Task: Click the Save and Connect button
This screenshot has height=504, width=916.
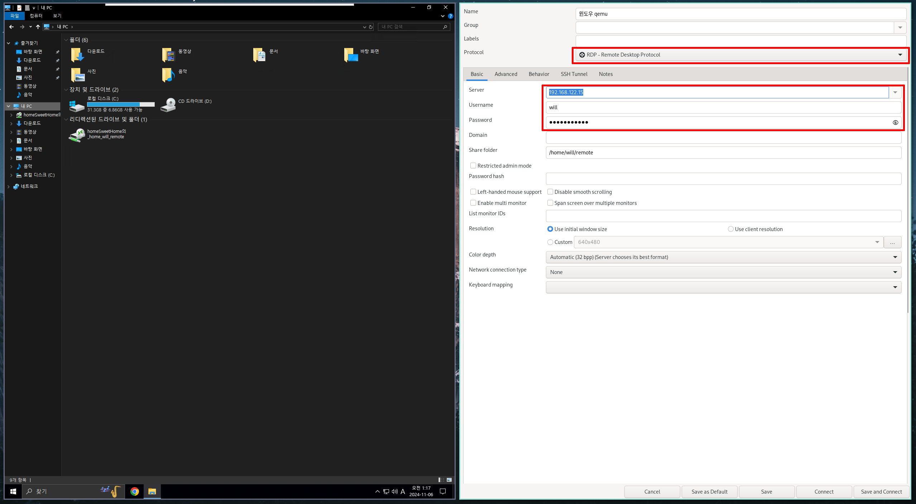Action: 881,491
